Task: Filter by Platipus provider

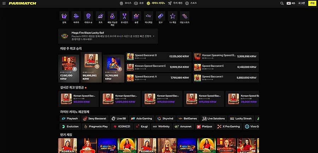Action: [205, 127]
